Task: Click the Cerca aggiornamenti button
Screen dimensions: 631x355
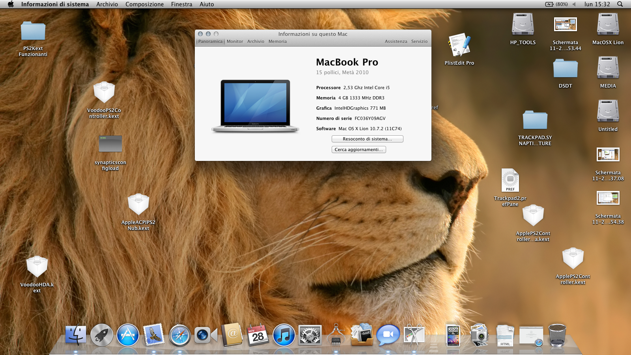Action: (x=358, y=149)
